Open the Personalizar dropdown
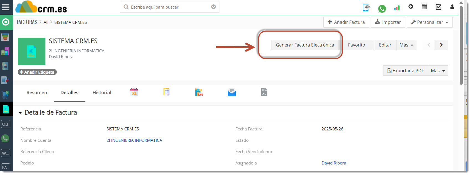 pos(429,22)
